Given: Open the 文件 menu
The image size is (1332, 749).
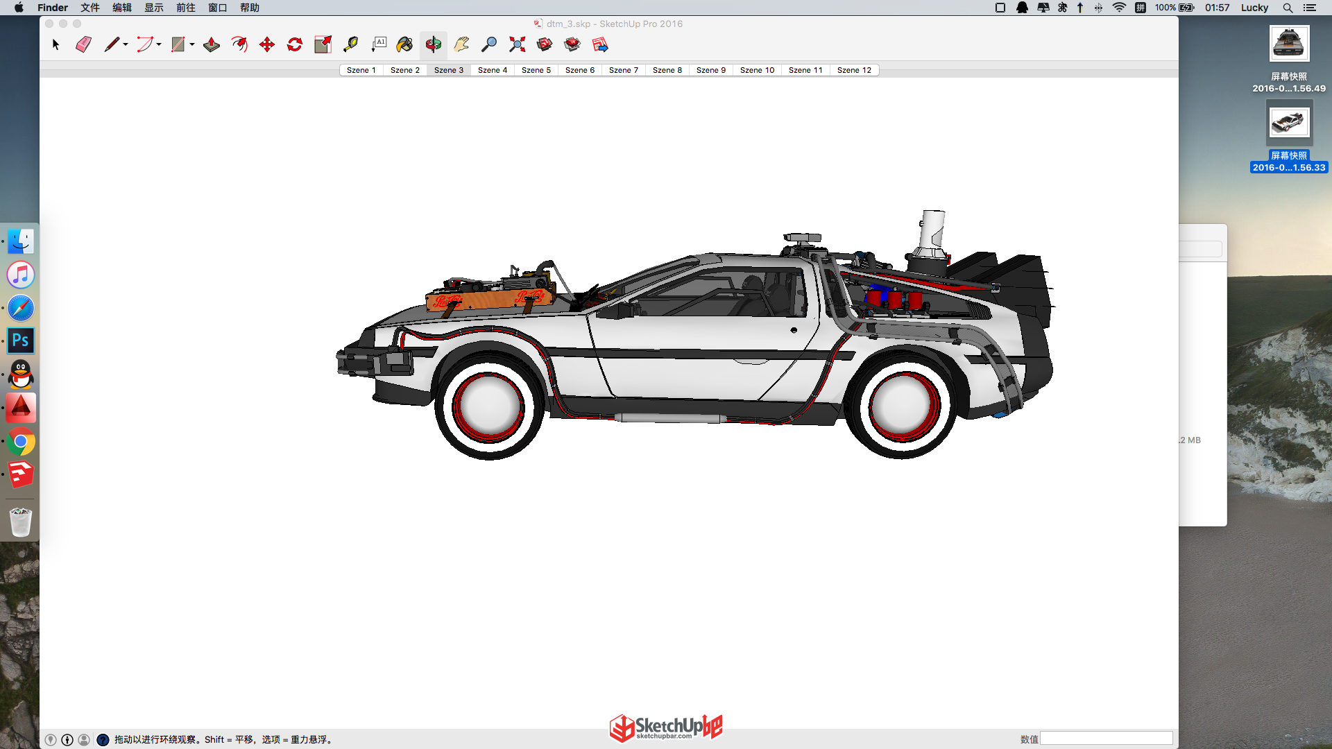Looking at the screenshot, I should [90, 8].
